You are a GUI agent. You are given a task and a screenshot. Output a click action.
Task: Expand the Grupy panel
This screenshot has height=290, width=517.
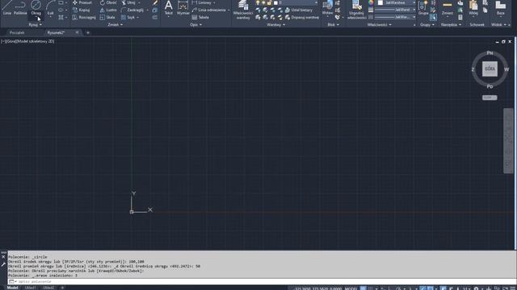coord(427,25)
